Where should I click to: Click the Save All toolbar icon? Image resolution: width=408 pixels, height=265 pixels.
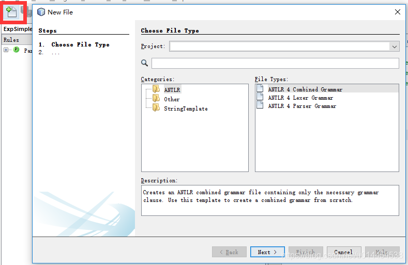(x=26, y=12)
